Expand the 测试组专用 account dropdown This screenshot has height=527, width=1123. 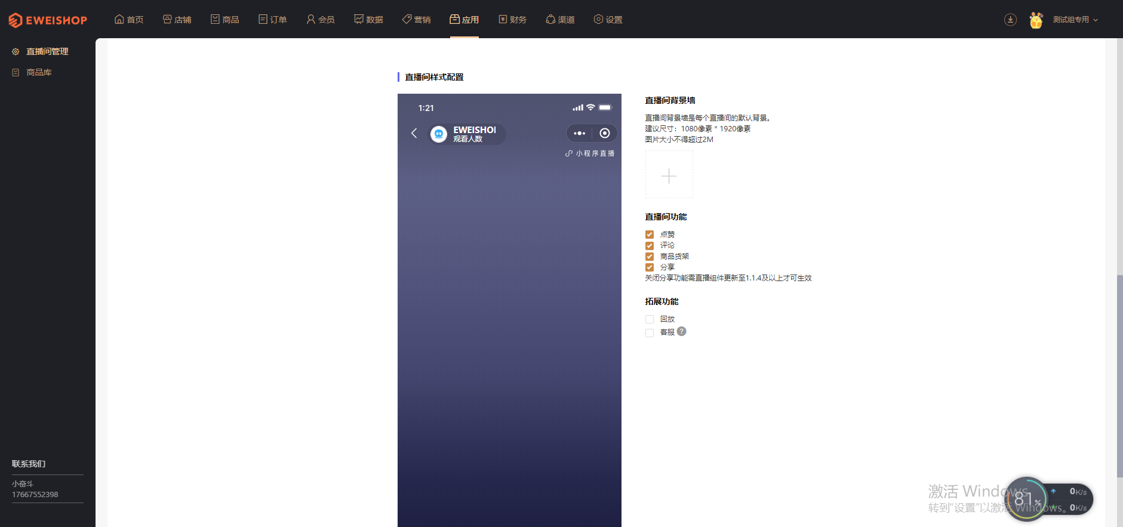click(x=1075, y=20)
